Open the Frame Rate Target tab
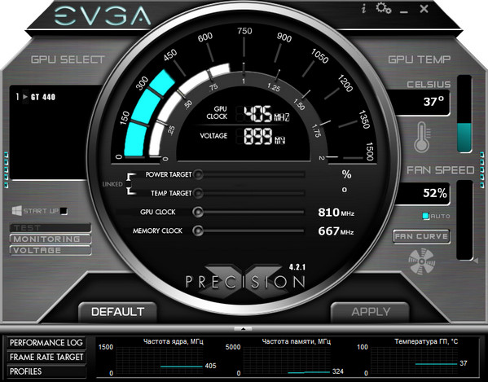Screen dimensions: 488x382 (46, 357)
